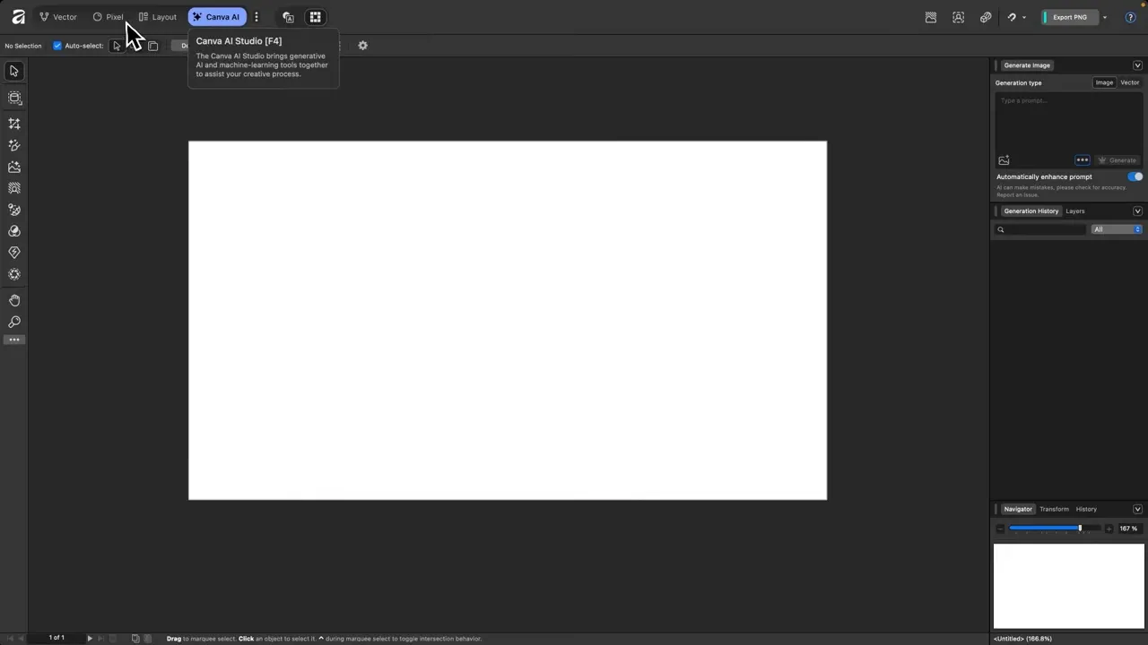
Task: Collapse the Generation History panel
Action: (x=1137, y=211)
